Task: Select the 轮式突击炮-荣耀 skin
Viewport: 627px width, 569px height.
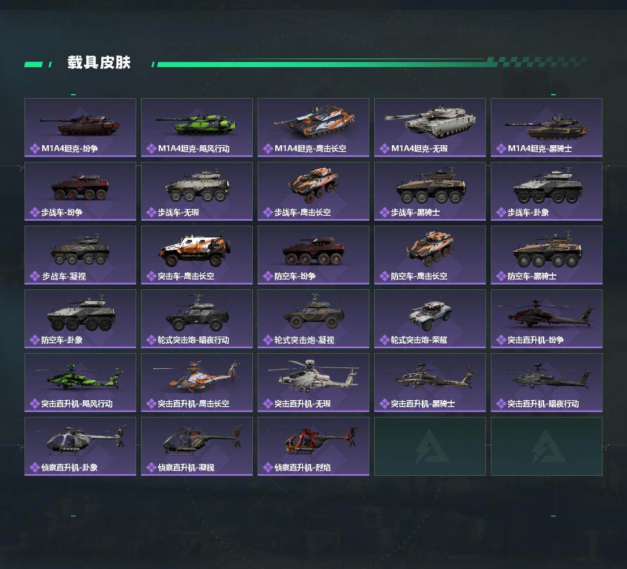Action: (x=430, y=319)
